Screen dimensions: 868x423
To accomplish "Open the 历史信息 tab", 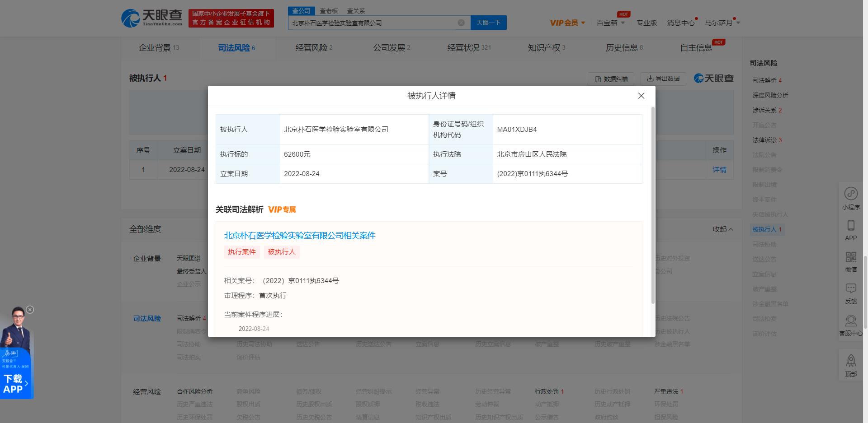I will [x=624, y=47].
